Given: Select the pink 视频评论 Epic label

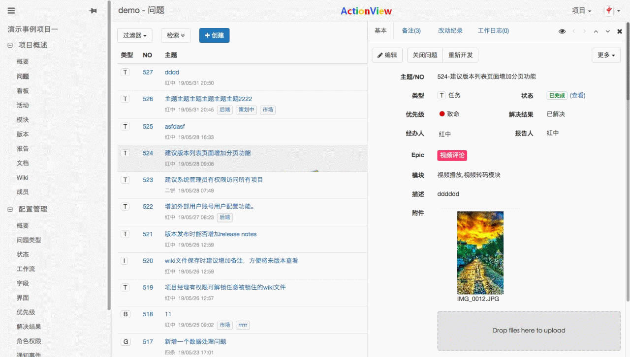Looking at the screenshot, I should tap(452, 155).
